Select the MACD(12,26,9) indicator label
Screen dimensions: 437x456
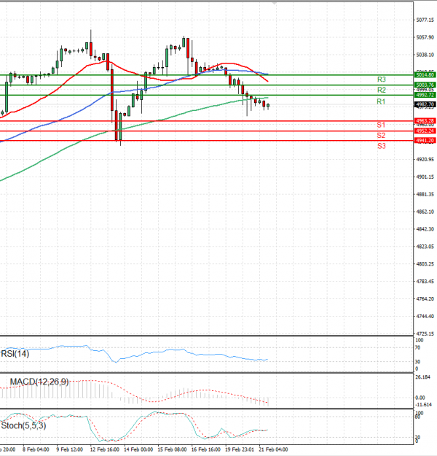(39, 382)
